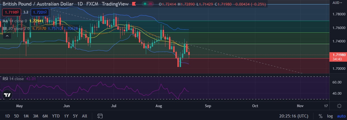This screenshot has width=347, height=120.
Task: Select the YTD time range
Action: tap(56, 116)
